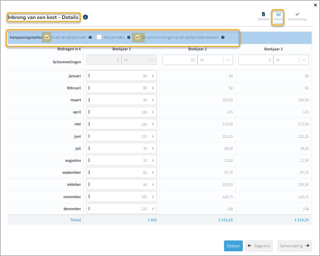320x256 pixels.
Task: Open help icon for Enkel de startperiode
Action: tap(90, 37)
